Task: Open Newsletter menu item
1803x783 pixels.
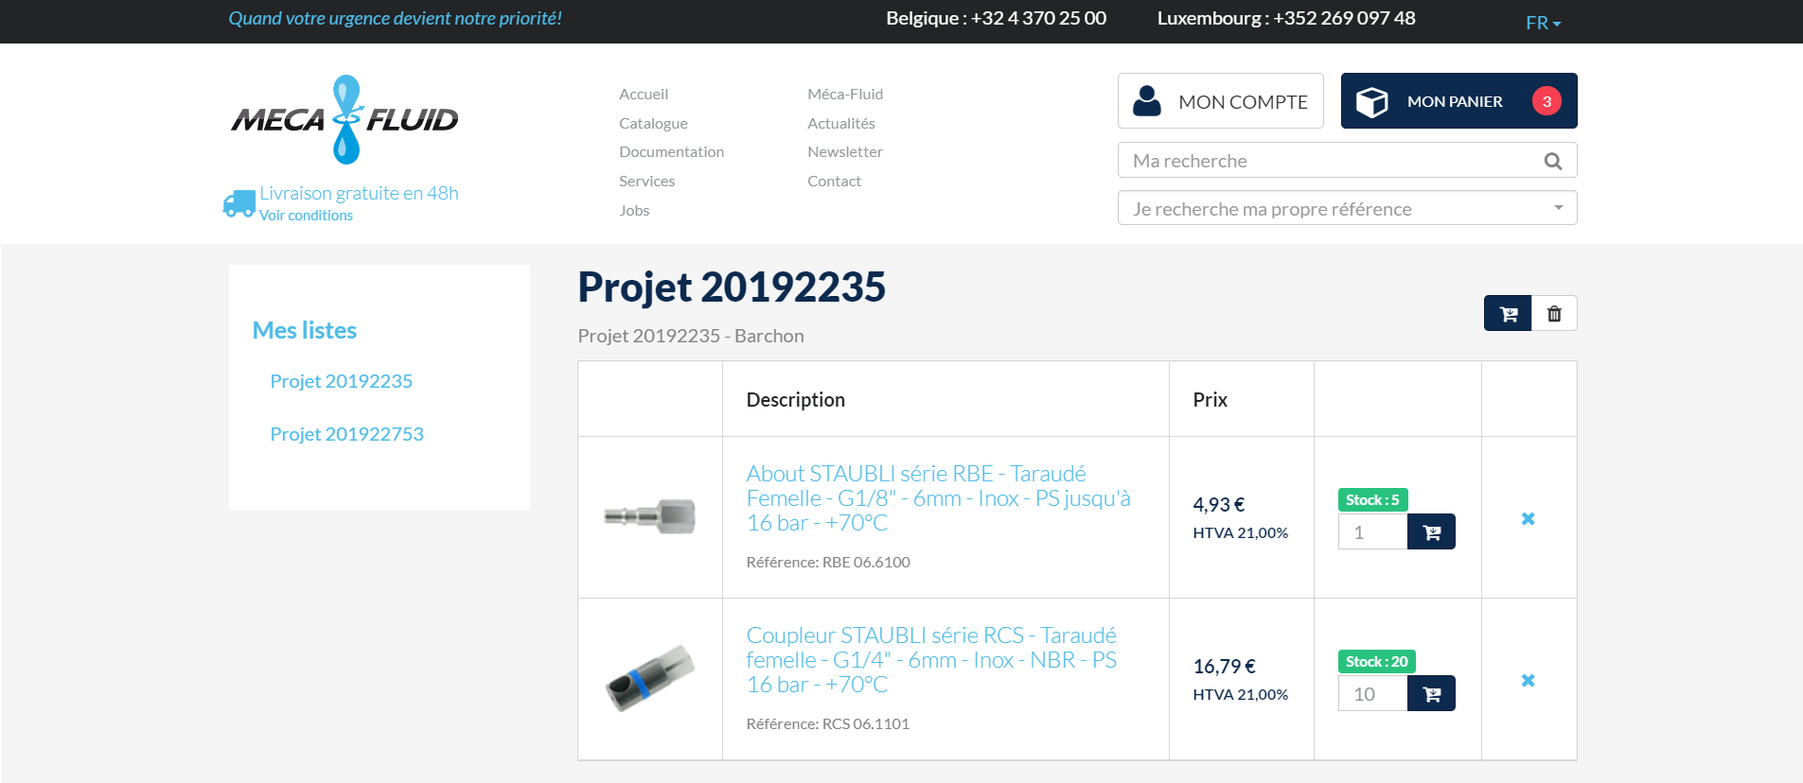Action: pyautogui.click(x=844, y=151)
